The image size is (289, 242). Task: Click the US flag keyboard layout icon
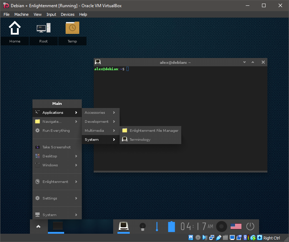click(236, 227)
